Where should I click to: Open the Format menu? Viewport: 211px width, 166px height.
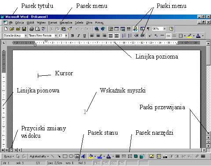click(53, 22)
